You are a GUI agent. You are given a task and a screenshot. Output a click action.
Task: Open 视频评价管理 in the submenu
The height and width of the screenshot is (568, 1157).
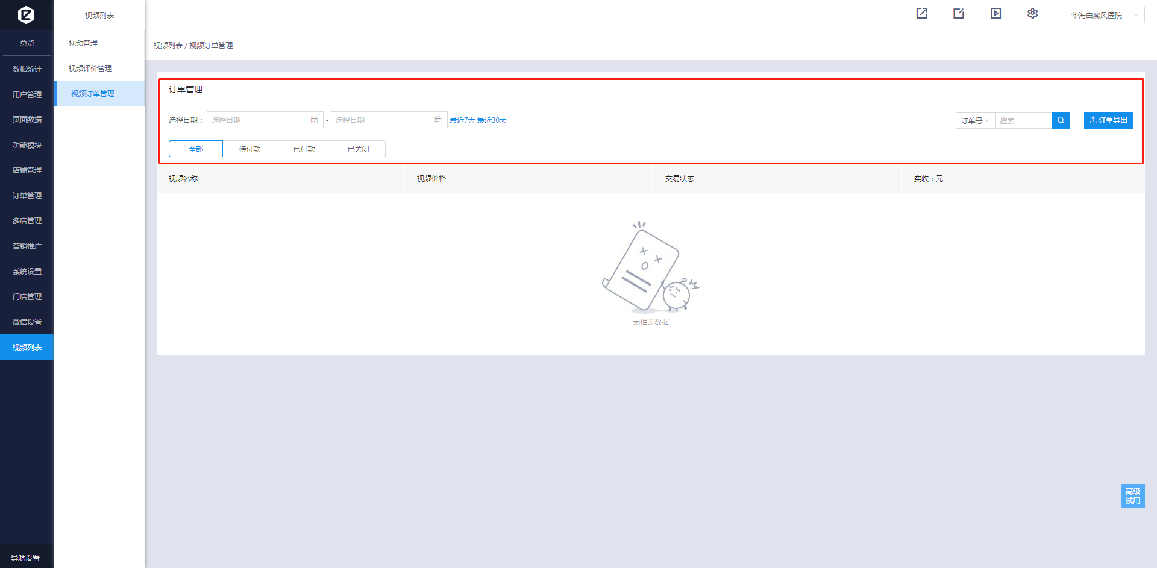pyautogui.click(x=90, y=69)
